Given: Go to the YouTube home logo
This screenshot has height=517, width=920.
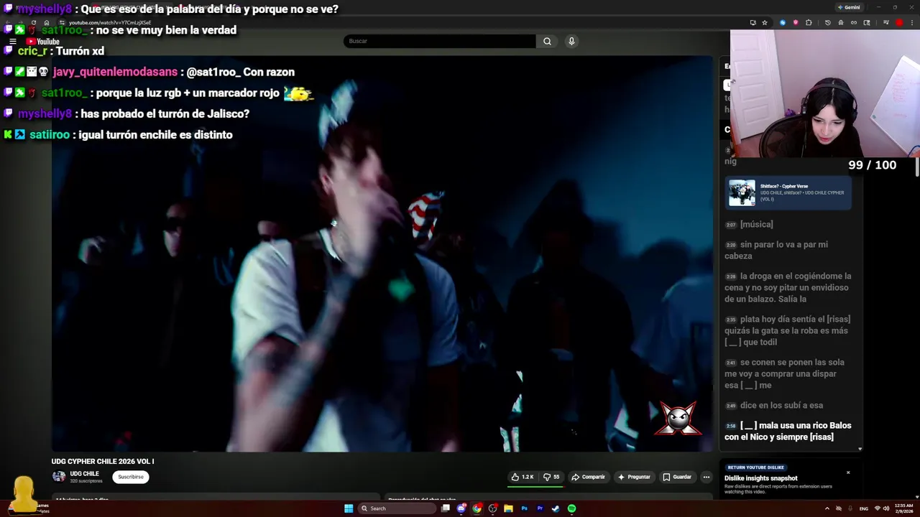Looking at the screenshot, I should click(43, 42).
